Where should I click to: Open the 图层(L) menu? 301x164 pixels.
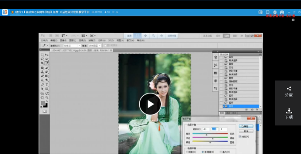coord(73,40)
